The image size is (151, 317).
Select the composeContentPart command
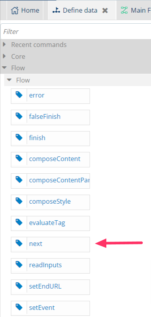[x=50, y=180]
